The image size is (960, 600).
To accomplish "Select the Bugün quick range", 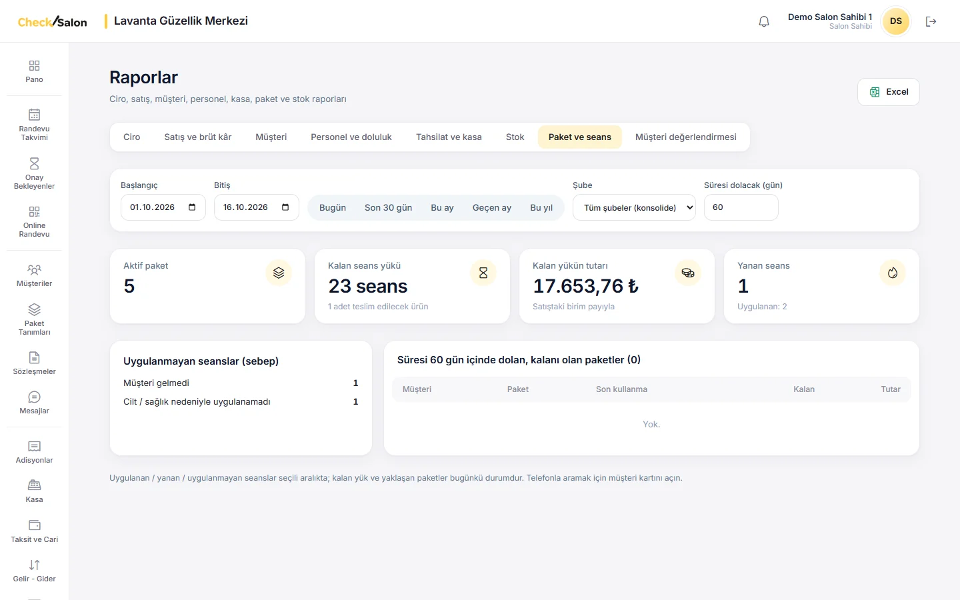I will pyautogui.click(x=333, y=207).
